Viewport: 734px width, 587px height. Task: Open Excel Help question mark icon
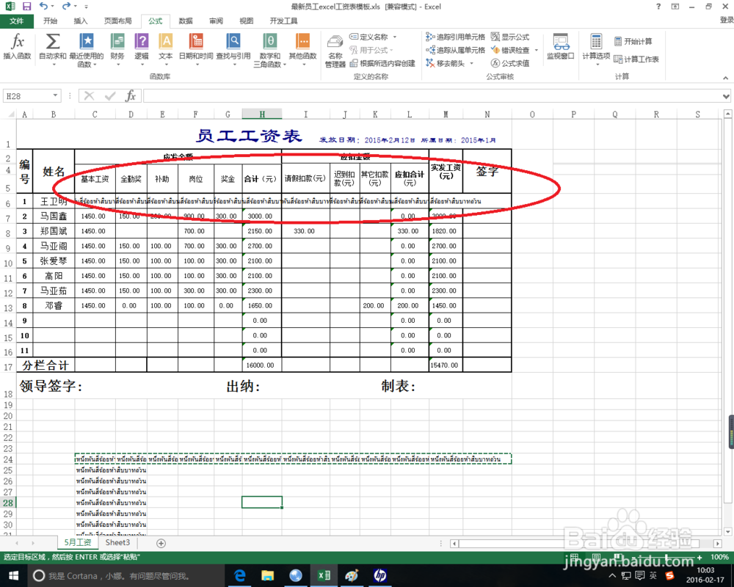point(658,7)
